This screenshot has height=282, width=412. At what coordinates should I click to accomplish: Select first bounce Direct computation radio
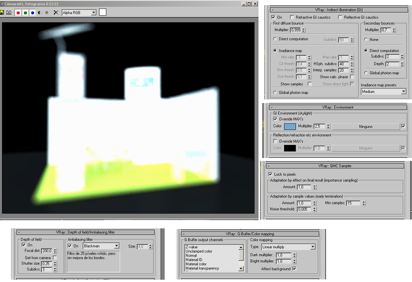pyautogui.click(x=275, y=39)
